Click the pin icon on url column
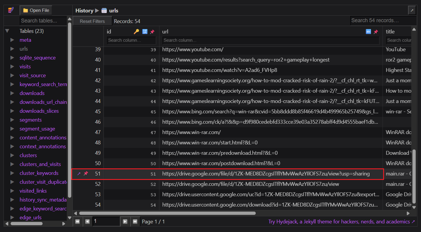This screenshot has width=421, height=232. point(376,32)
